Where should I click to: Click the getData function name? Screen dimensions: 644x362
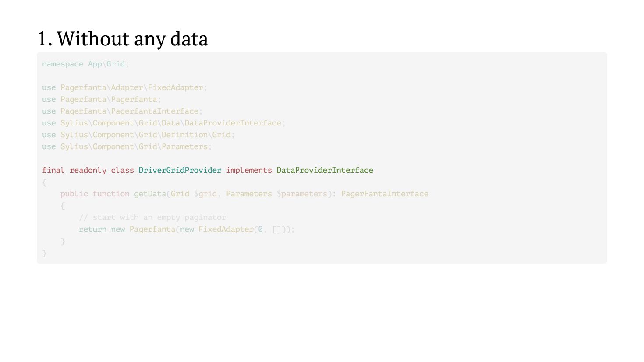coord(150,194)
